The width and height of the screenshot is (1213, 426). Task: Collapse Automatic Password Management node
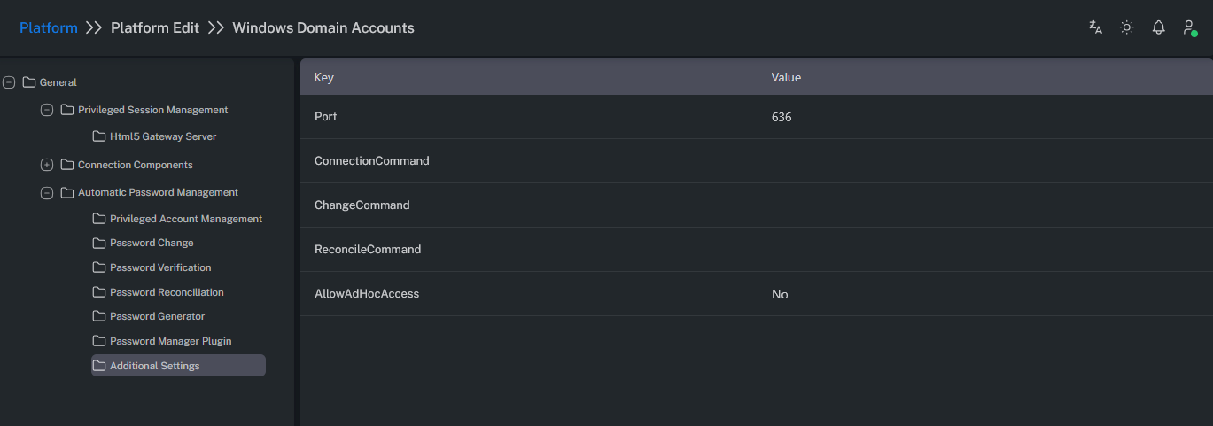47,192
